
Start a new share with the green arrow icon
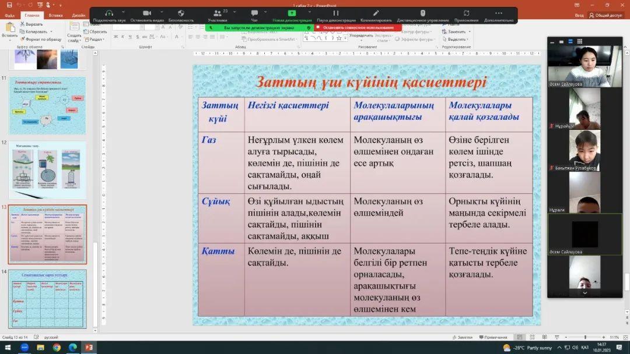point(292,13)
